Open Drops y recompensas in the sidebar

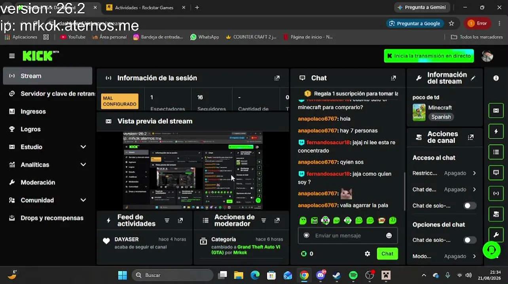click(x=47, y=218)
